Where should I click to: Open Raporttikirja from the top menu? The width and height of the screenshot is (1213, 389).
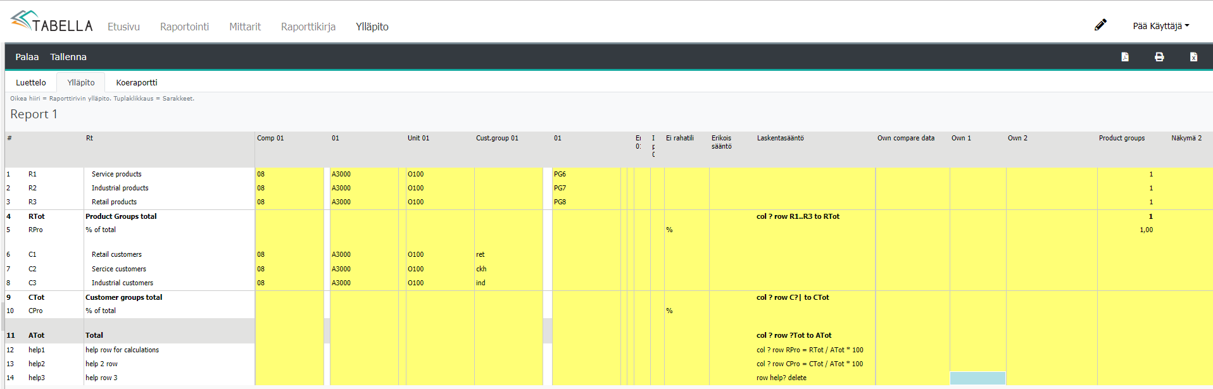tap(308, 27)
